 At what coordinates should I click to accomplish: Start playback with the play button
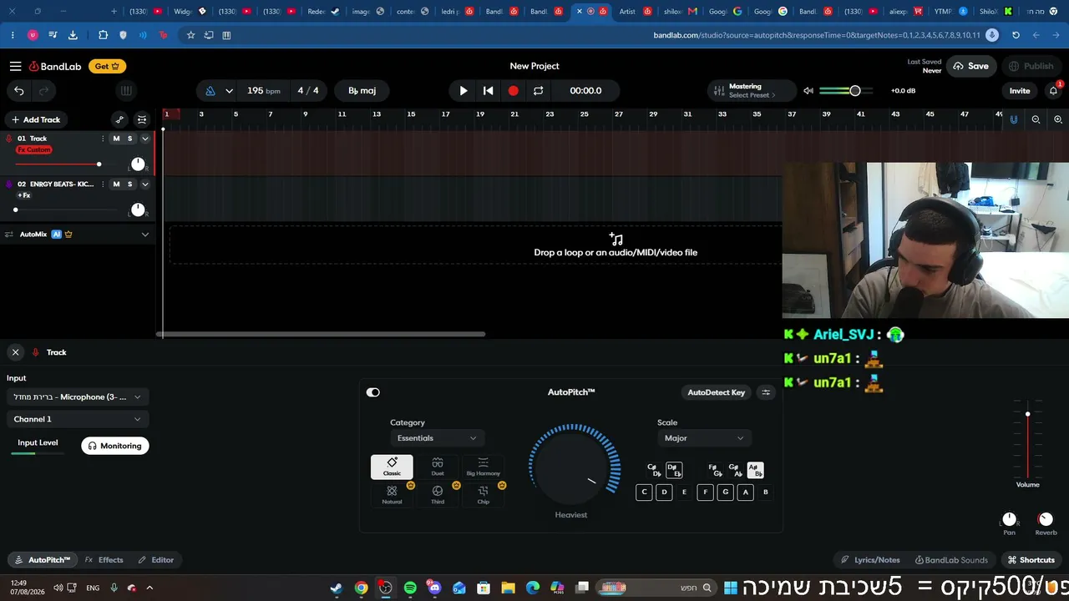[x=464, y=91]
